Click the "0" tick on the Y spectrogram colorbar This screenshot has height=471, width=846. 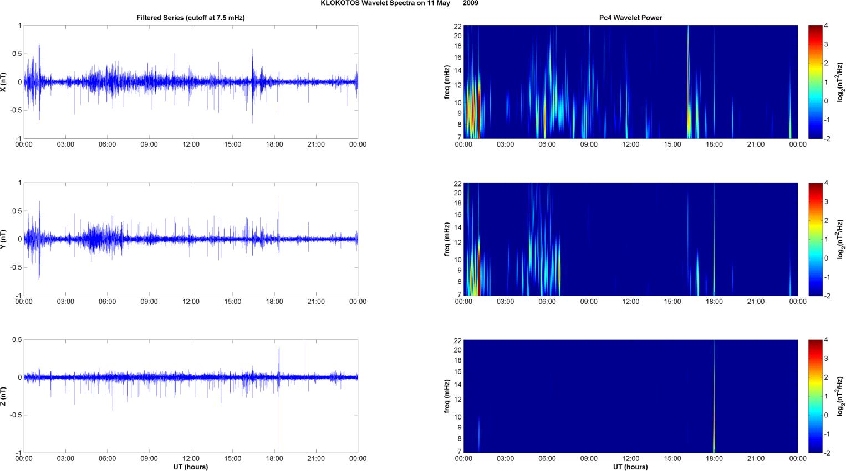pos(826,258)
